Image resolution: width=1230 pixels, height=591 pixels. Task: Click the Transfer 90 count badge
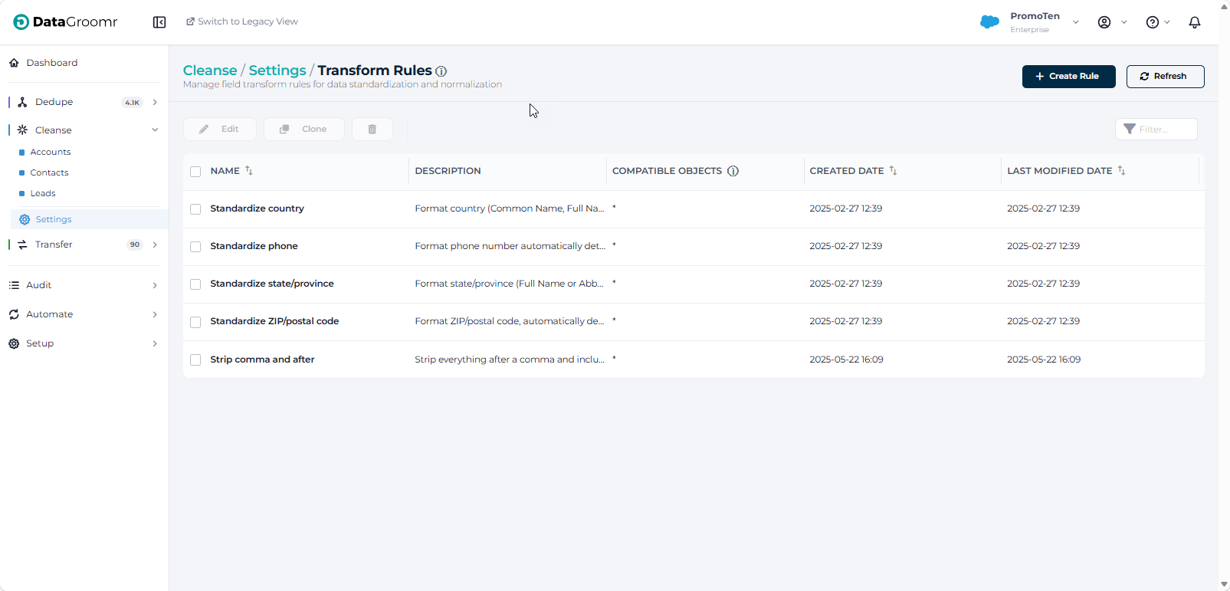(x=135, y=245)
